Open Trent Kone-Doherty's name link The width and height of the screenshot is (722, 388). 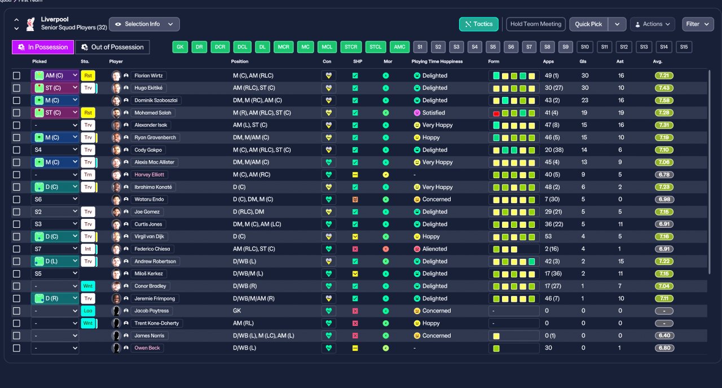coord(156,323)
